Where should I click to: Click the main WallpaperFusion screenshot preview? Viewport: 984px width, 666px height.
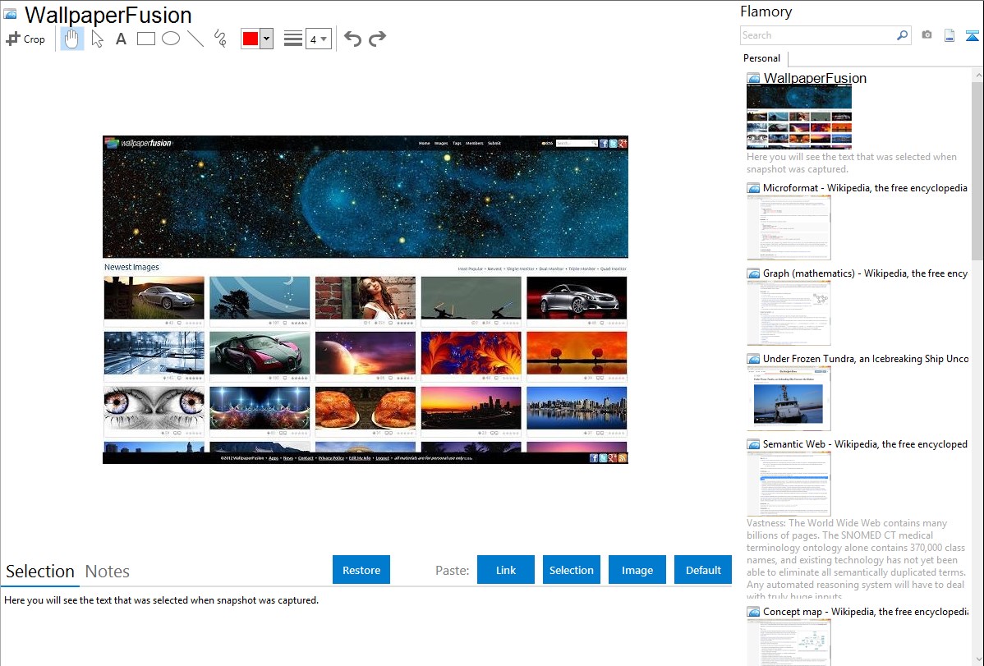[x=366, y=300]
